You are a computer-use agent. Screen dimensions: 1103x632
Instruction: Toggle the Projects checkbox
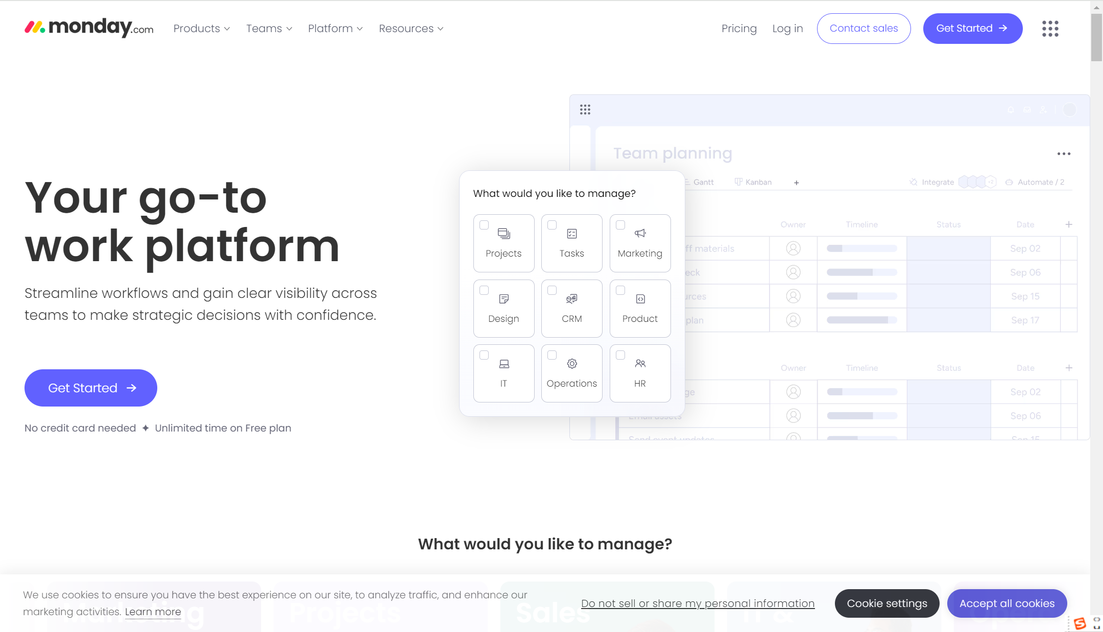(x=483, y=225)
